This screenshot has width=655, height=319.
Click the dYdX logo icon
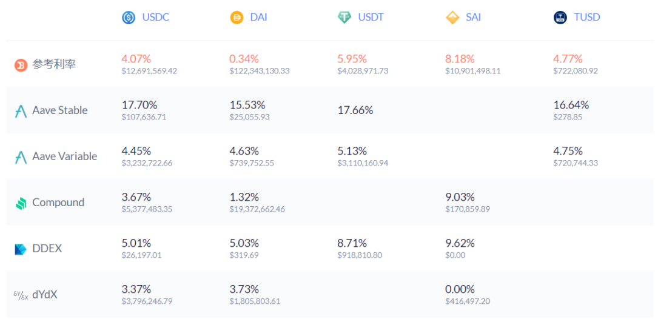click(21, 295)
